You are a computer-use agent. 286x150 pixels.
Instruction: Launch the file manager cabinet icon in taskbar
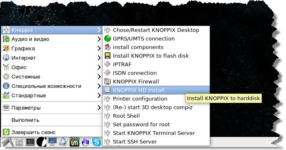coord(19,141)
